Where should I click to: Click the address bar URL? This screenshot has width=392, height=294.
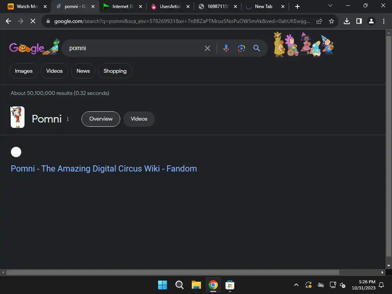pyautogui.click(x=182, y=21)
